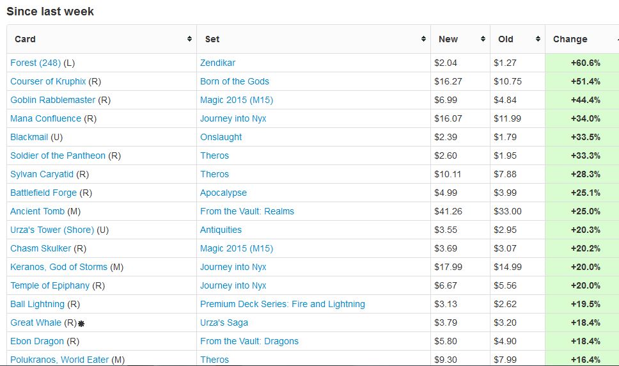Open Apocalypse set link

[x=223, y=193]
